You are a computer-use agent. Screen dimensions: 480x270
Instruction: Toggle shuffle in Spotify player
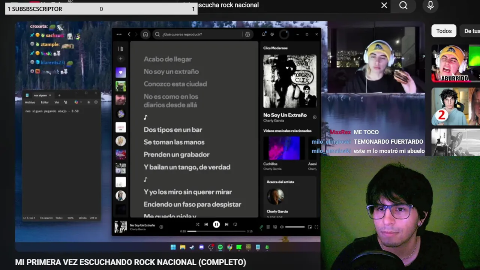(x=198, y=224)
